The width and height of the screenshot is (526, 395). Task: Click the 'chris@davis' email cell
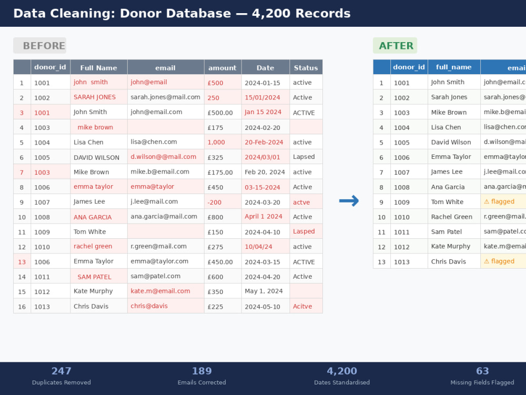(x=166, y=306)
